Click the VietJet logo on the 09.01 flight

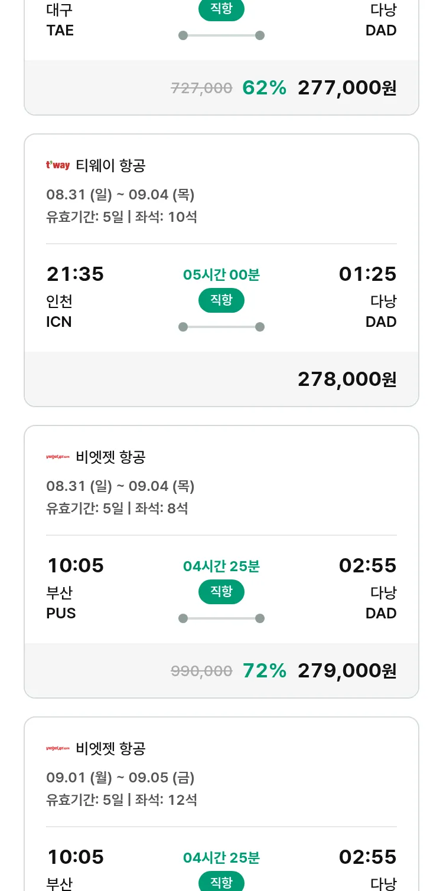pos(58,749)
